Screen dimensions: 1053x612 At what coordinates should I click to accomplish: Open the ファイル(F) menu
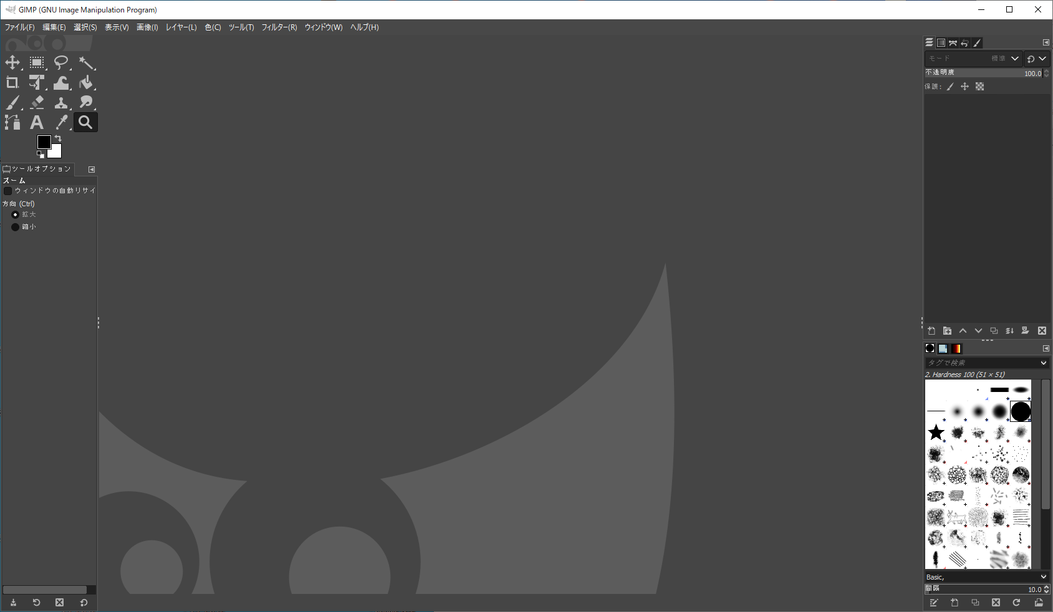(x=20, y=27)
